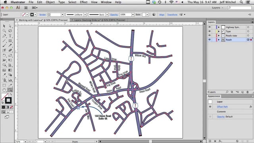Expand the Highway Sym layer
254x143 pixels.
(x=219, y=27)
